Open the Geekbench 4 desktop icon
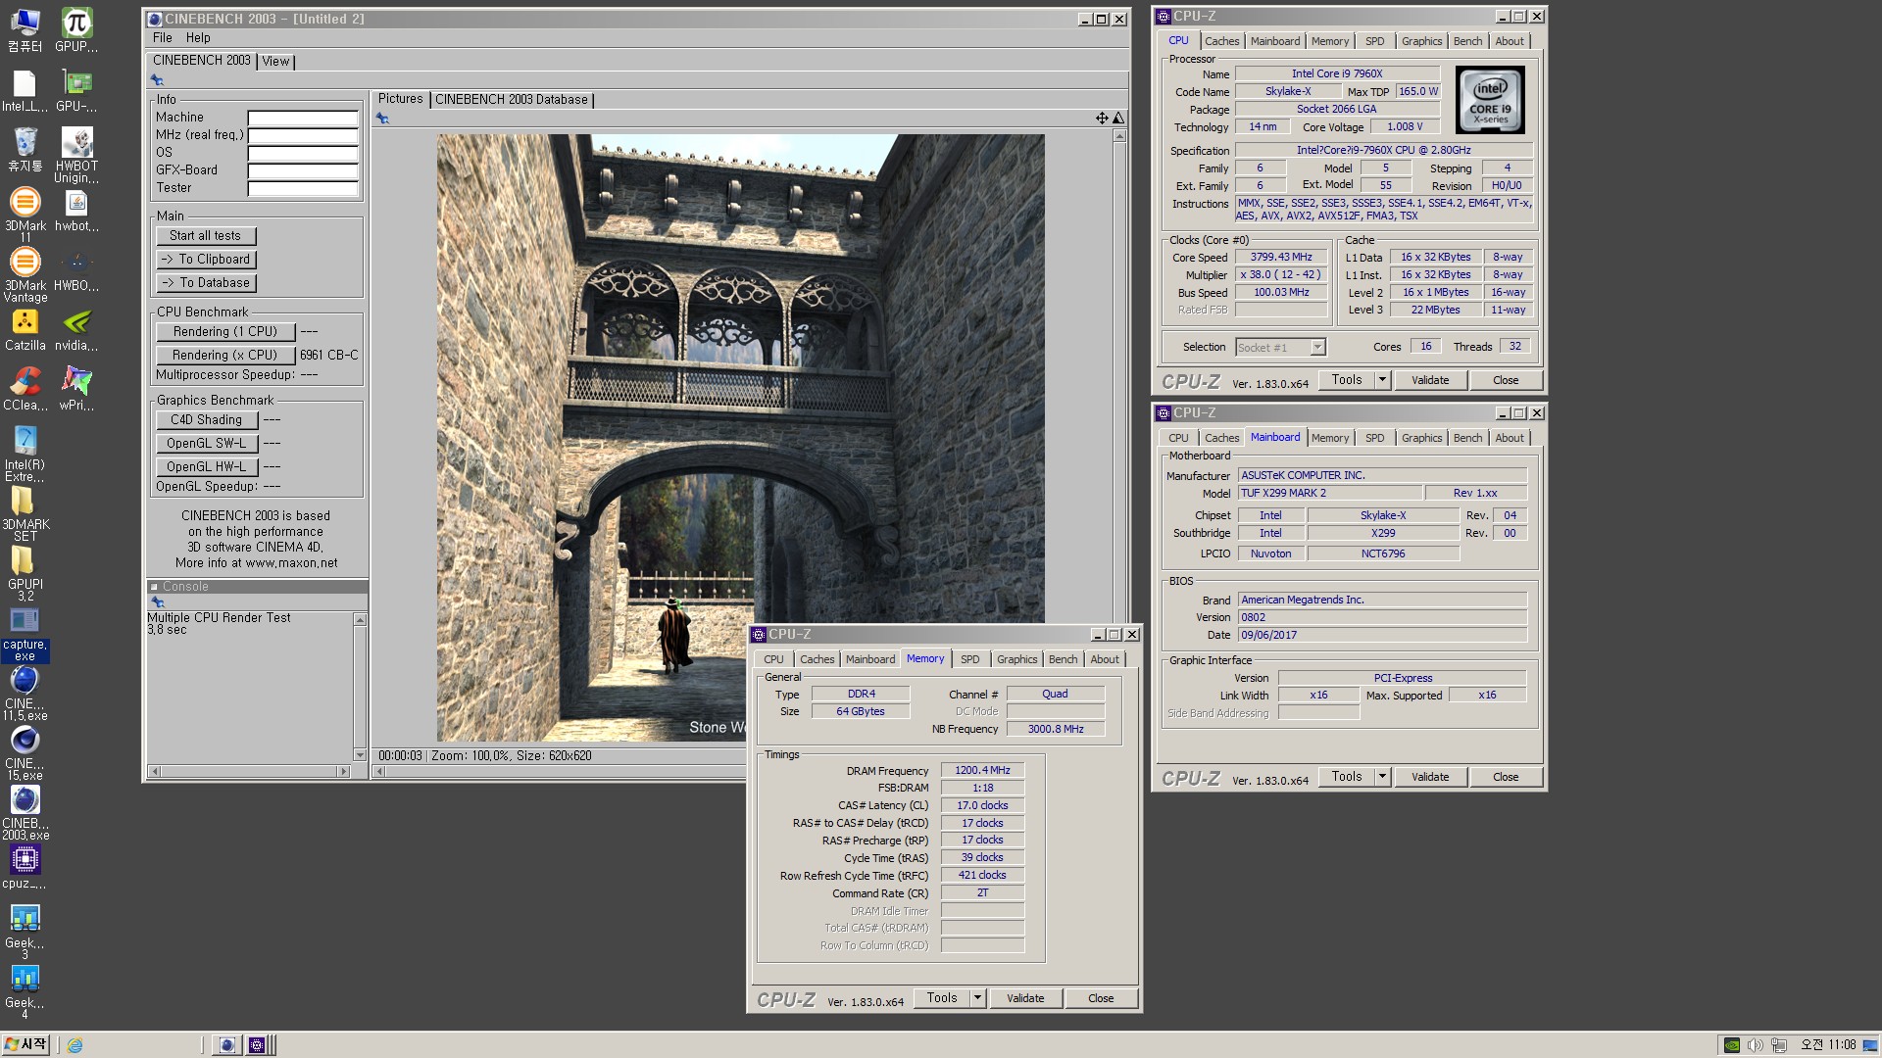Image resolution: width=1882 pixels, height=1058 pixels. (x=25, y=991)
